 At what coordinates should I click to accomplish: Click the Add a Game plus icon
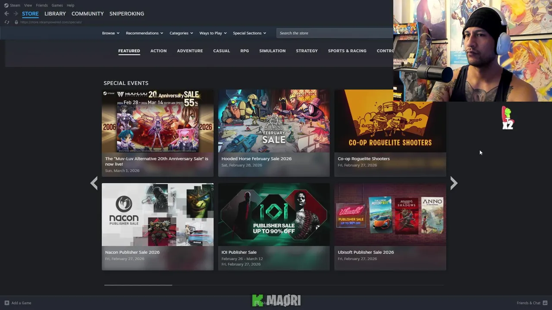[6, 303]
